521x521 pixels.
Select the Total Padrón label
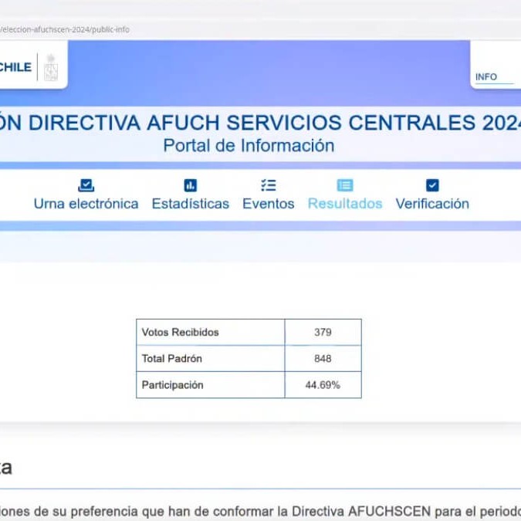pyautogui.click(x=172, y=358)
